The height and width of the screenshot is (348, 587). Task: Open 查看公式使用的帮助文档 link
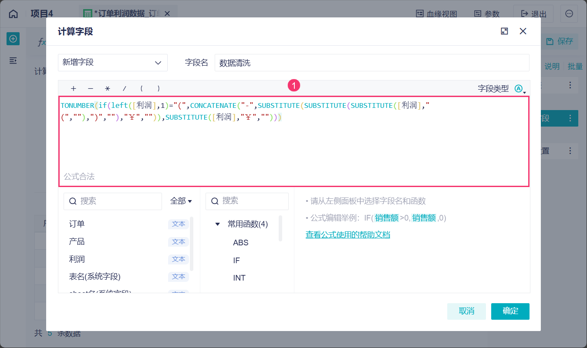pos(348,235)
